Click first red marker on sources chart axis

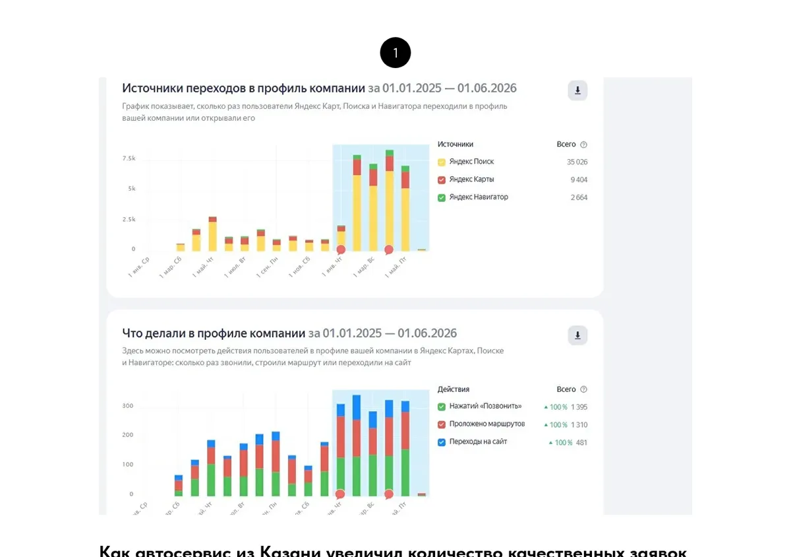tap(341, 249)
